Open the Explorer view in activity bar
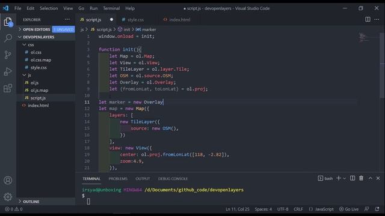Viewport: 385px width, 216px height. click(8, 22)
